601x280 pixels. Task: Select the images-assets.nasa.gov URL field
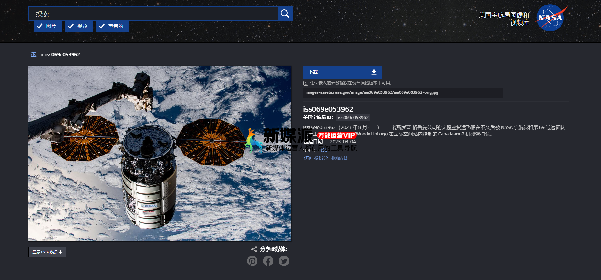(x=403, y=92)
